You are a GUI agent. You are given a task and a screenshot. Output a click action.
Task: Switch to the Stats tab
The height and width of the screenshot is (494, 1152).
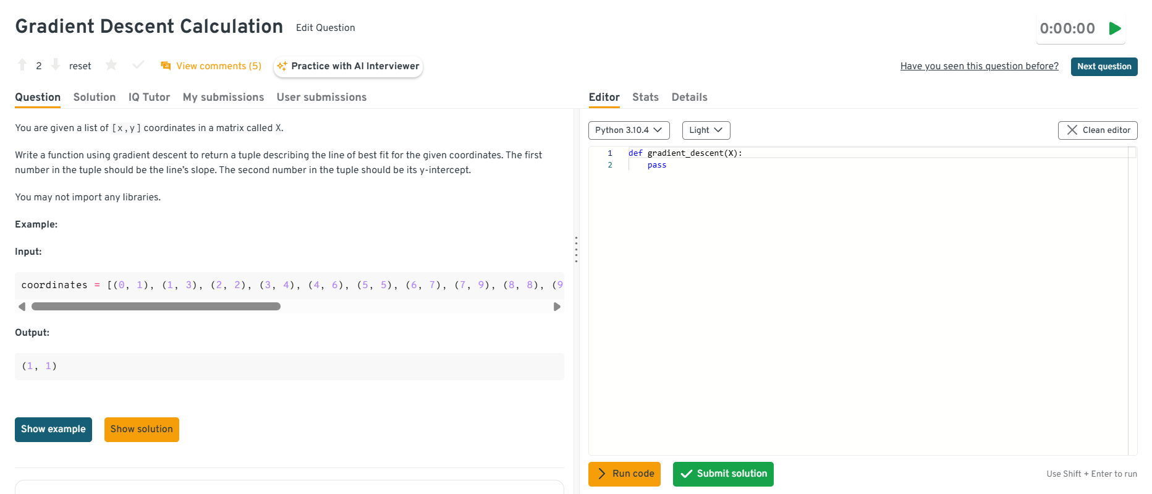645,97
